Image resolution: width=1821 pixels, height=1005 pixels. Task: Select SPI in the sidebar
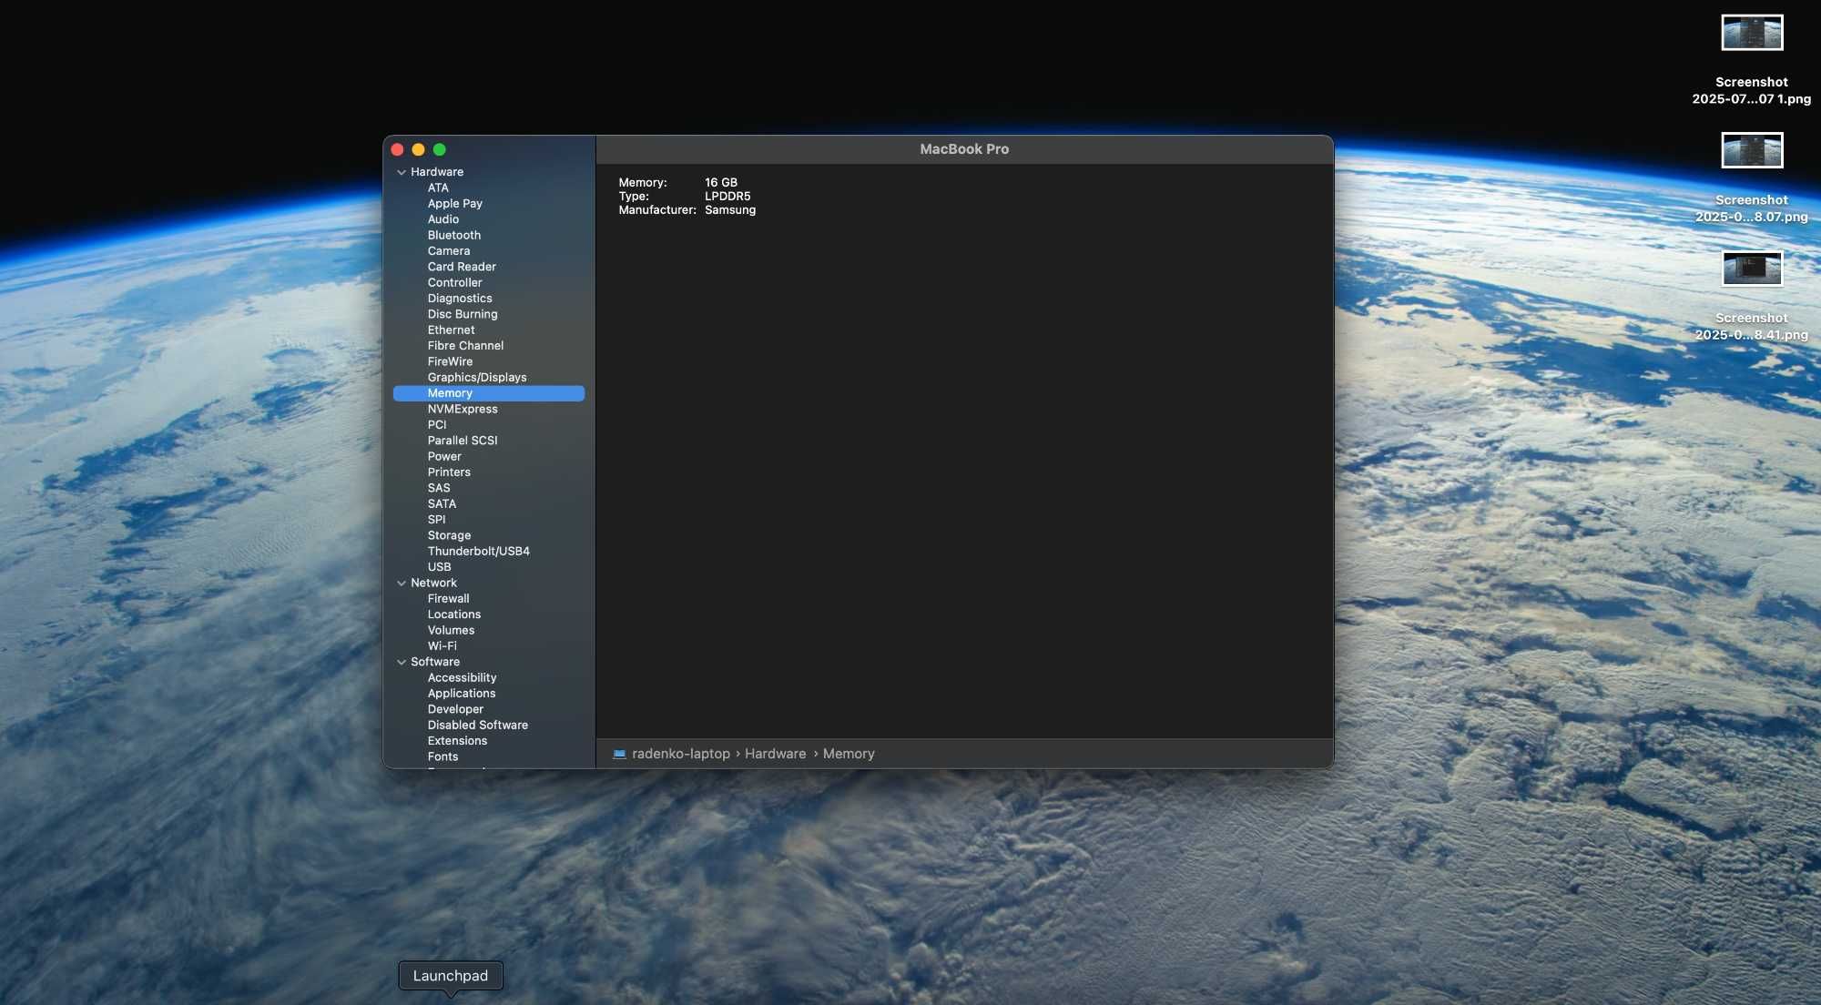pyautogui.click(x=437, y=520)
